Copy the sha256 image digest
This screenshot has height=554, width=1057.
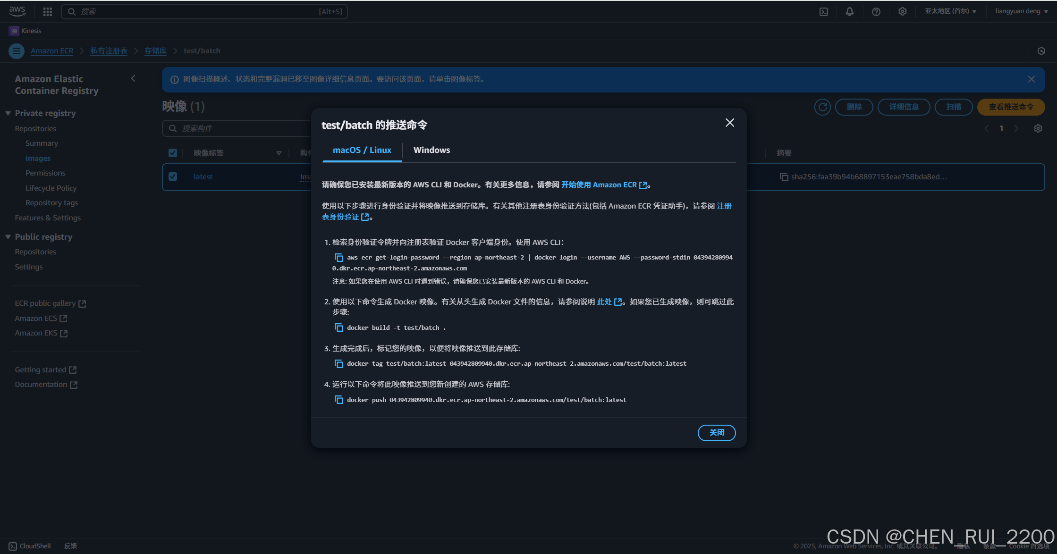(784, 177)
